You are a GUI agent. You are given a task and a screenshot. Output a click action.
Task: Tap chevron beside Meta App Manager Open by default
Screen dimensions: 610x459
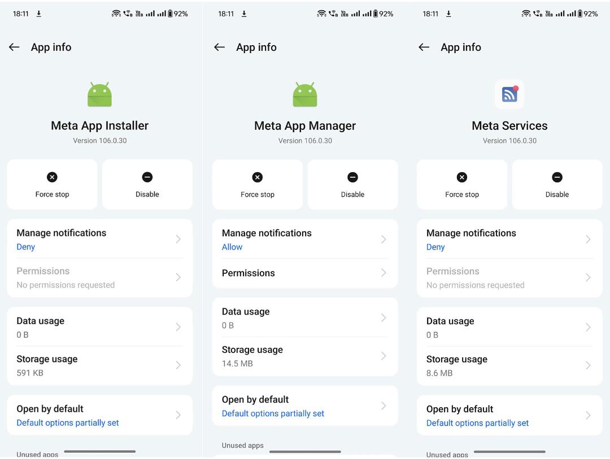384,406
